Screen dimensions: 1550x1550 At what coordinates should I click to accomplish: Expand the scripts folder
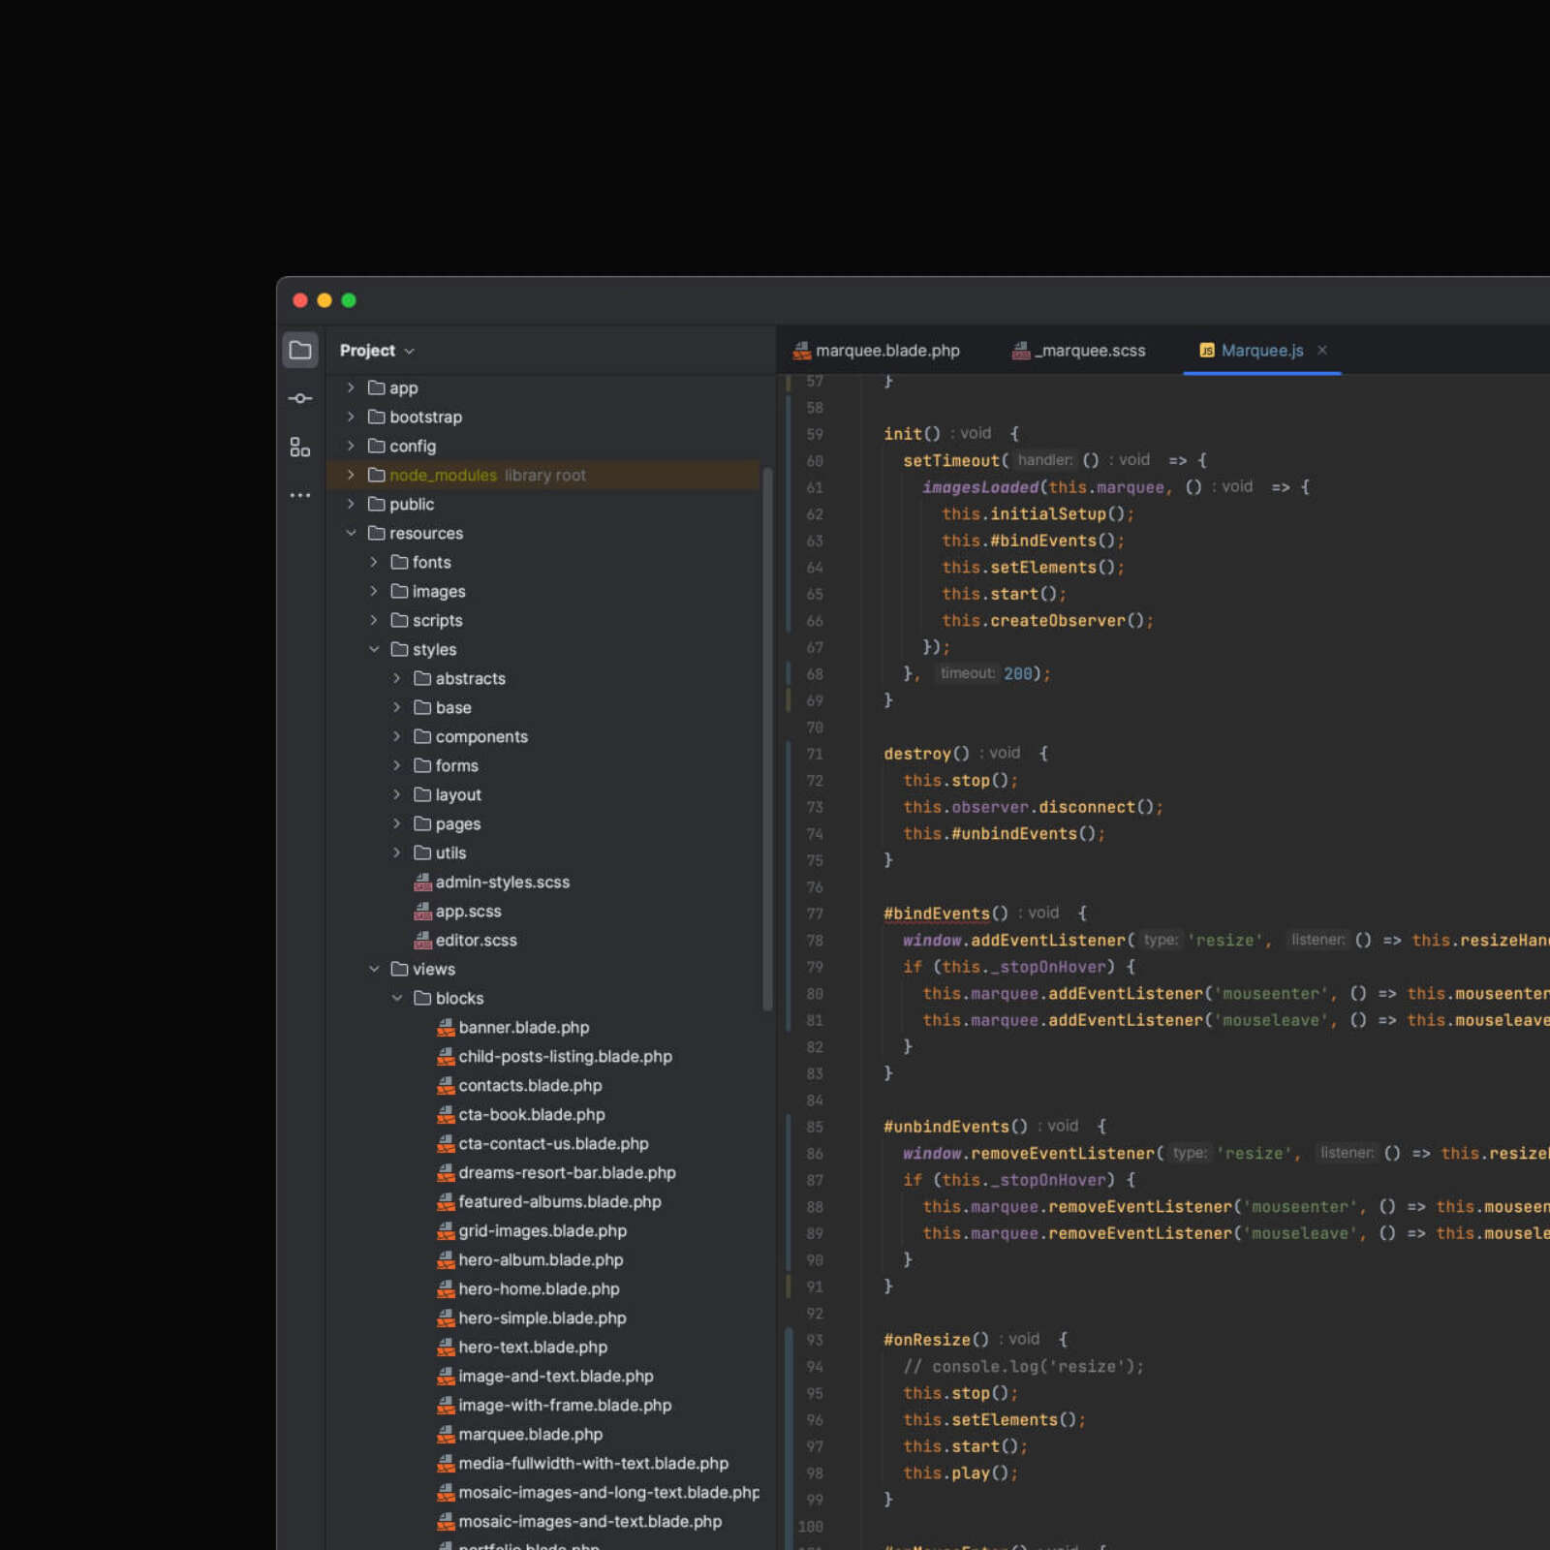[x=374, y=620]
